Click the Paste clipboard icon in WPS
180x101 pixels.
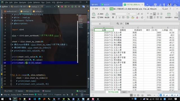coord(94,14)
